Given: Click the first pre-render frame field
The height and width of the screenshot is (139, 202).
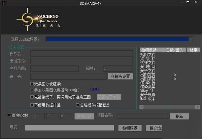Looking at the screenshot, I should click(x=39, y=116).
